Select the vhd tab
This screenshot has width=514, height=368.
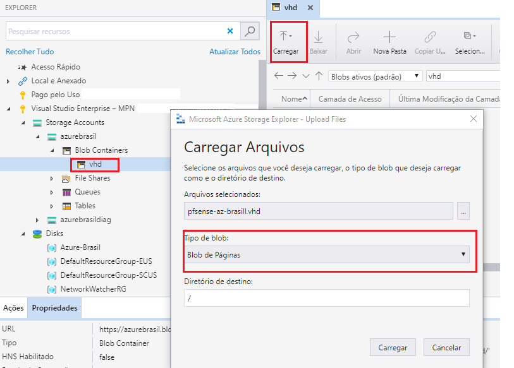coord(290,8)
